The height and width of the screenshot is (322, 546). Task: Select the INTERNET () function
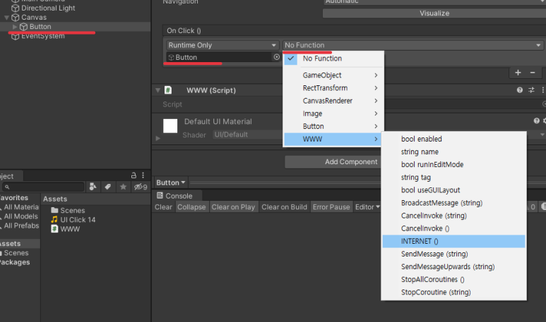pyautogui.click(x=453, y=242)
